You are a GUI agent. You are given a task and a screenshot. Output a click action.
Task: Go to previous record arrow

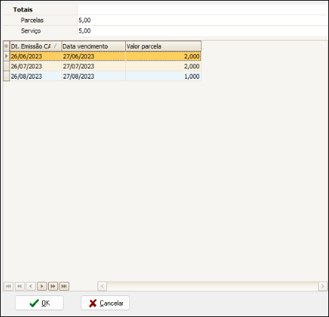pyautogui.click(x=30, y=287)
